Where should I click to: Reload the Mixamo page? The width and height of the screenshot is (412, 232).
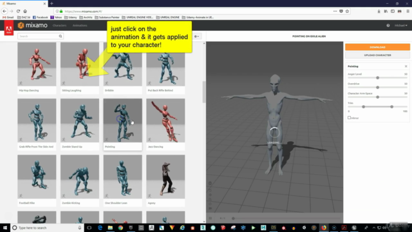pos(18,12)
